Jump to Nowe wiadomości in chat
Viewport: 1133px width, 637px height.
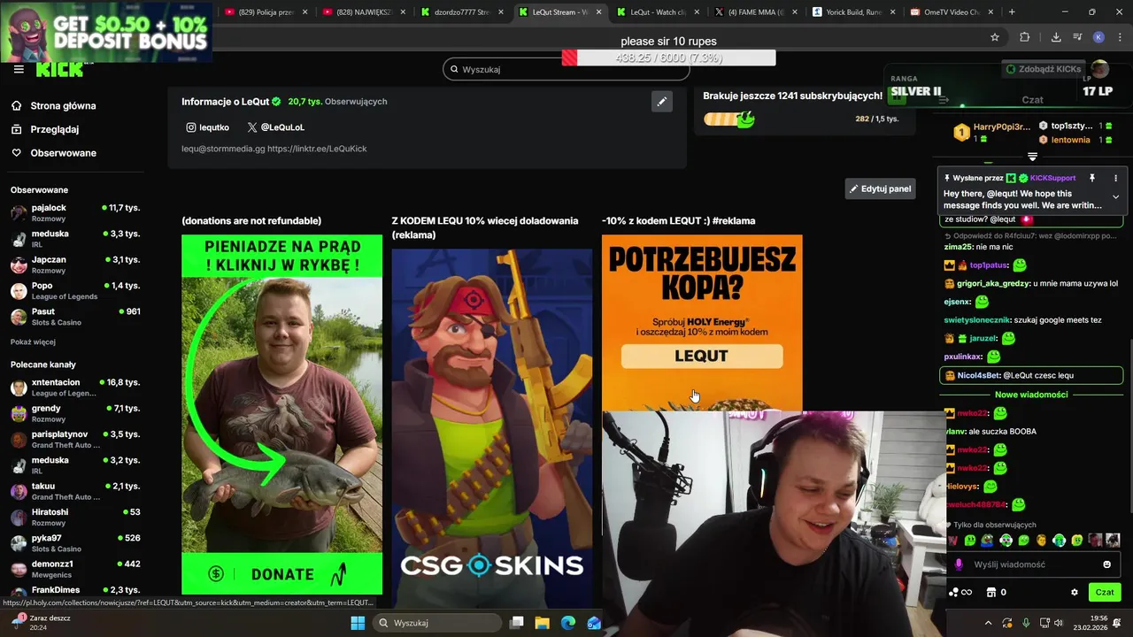[x=1031, y=395]
